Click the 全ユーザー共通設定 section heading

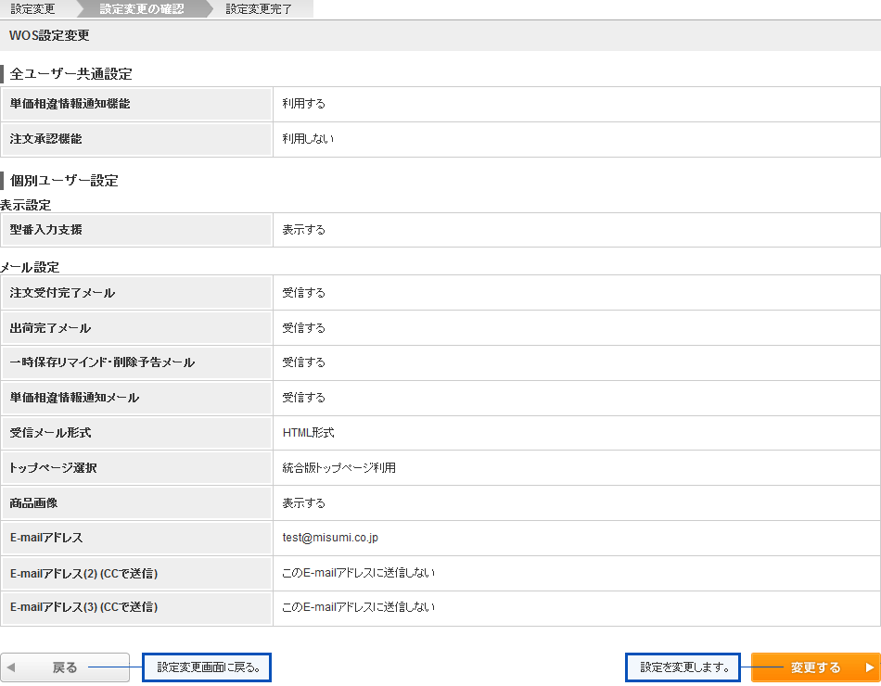coord(71,74)
